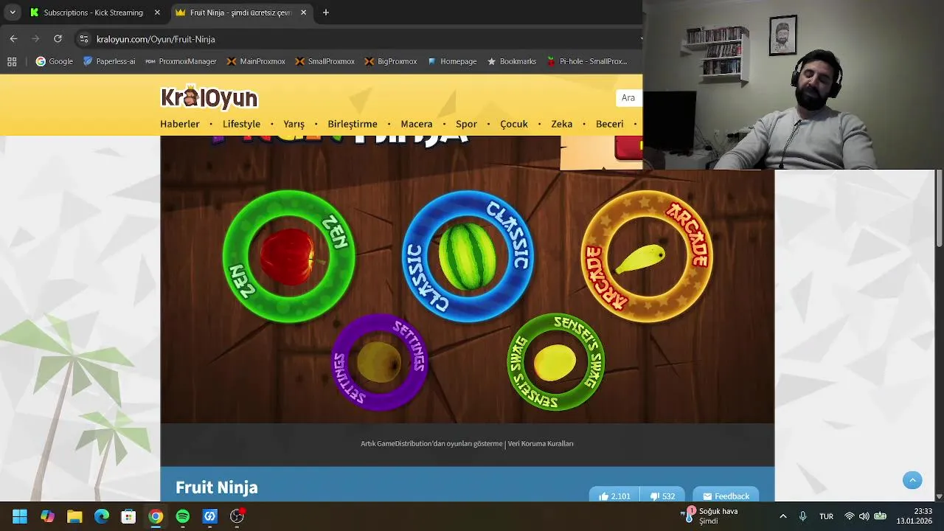
Task: Open Microsoft Edge from the taskbar
Action: tap(102, 516)
